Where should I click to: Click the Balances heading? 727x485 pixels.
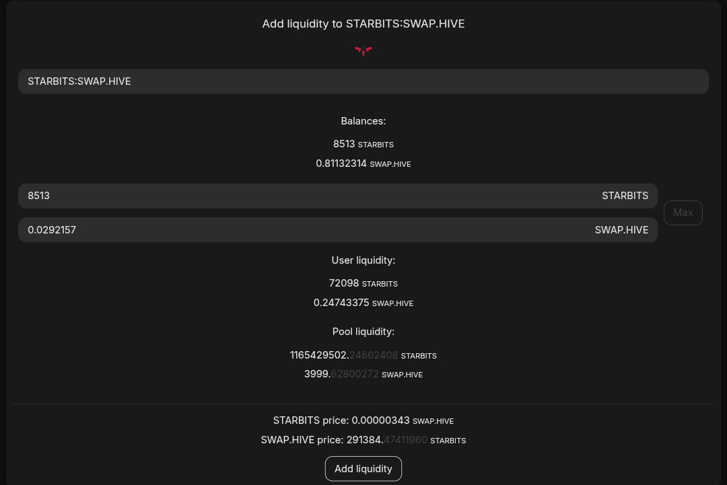tap(363, 121)
